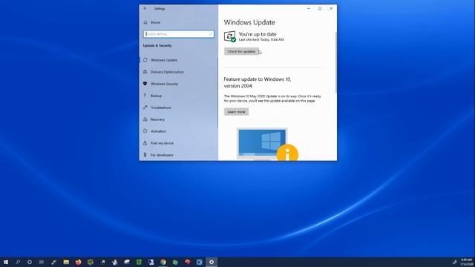Click the active Settings gear taskbar icon
475x267 pixels.
pos(212,262)
